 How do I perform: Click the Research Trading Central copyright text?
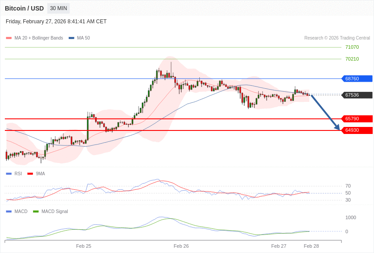click(x=337, y=38)
